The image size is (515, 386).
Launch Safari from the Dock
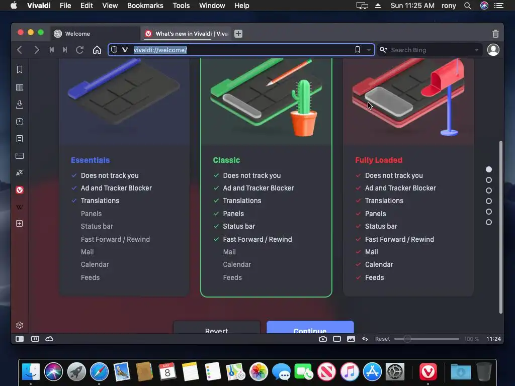(x=99, y=371)
